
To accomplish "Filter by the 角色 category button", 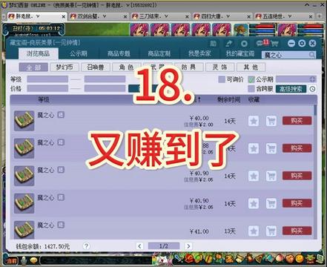I will coord(127,67).
